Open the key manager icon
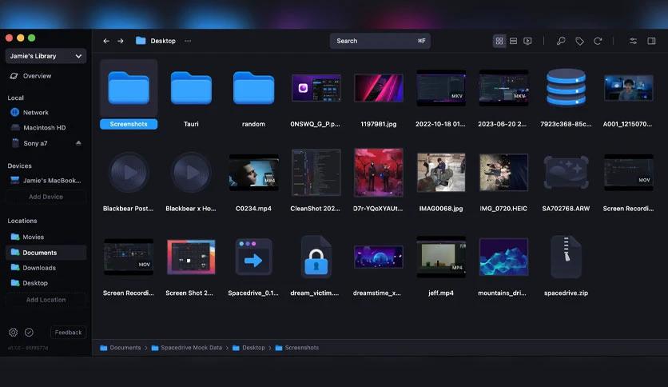The image size is (668, 387). click(561, 41)
